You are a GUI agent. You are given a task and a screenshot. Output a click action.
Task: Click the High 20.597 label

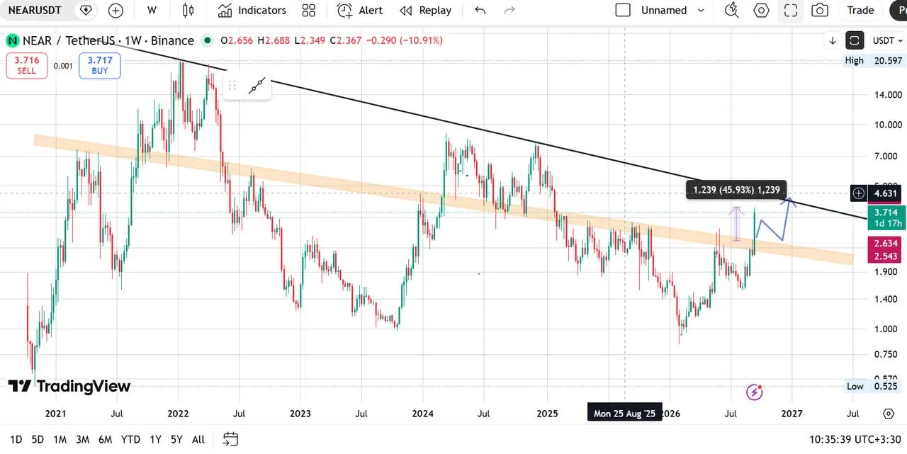point(874,60)
